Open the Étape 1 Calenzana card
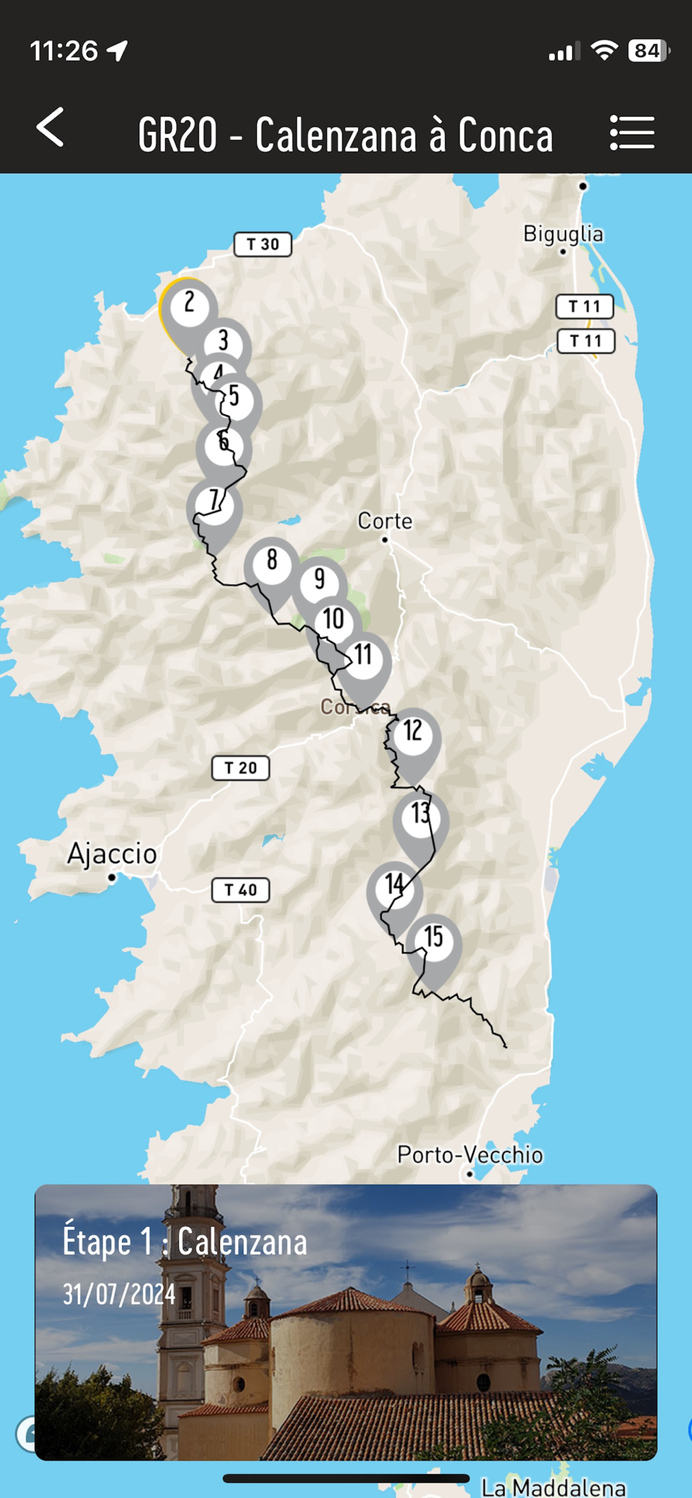The image size is (692, 1498). (346, 1322)
